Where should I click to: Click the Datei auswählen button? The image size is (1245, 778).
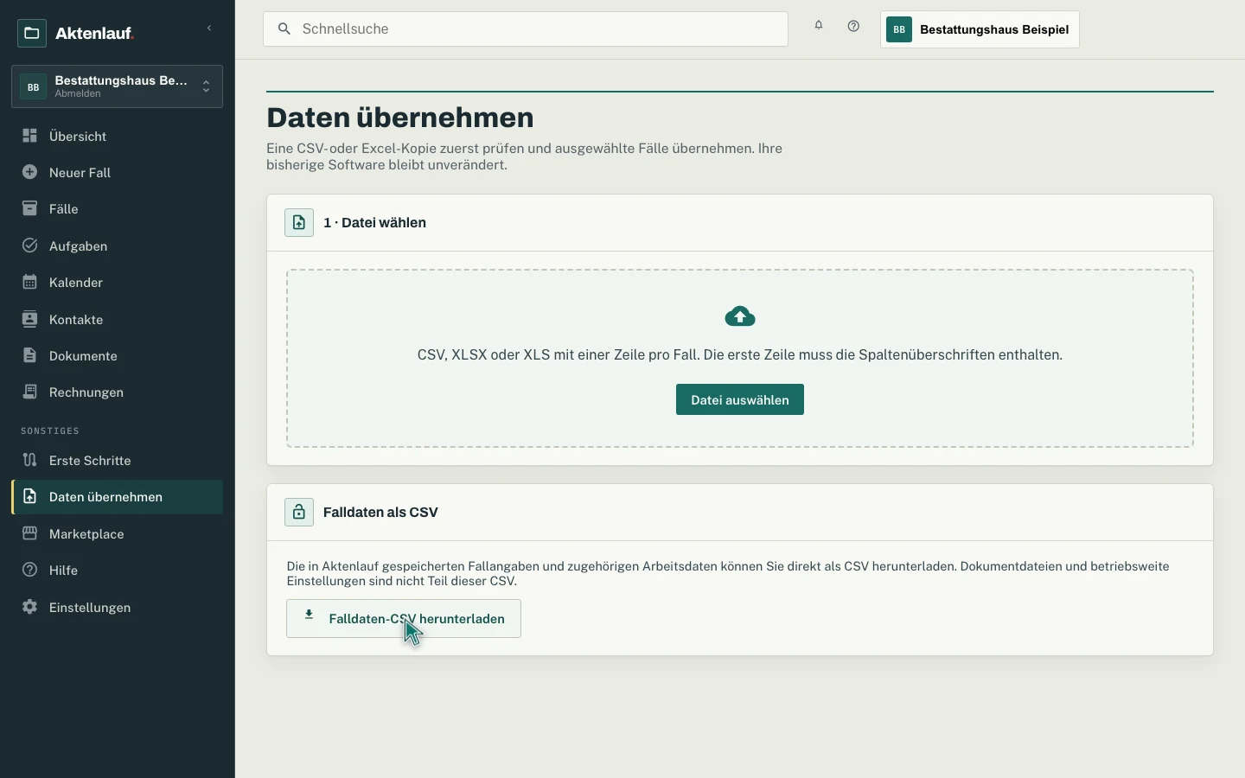tap(740, 399)
